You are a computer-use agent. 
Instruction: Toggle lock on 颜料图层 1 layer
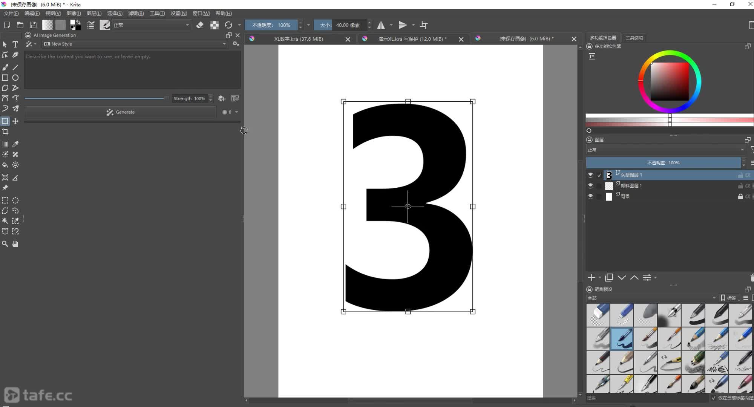(x=740, y=185)
